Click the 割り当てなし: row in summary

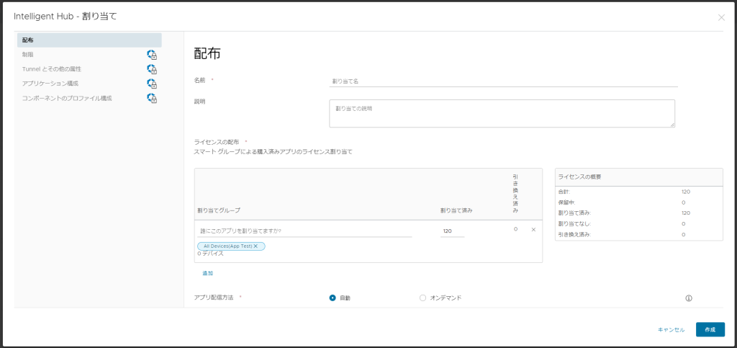point(639,224)
